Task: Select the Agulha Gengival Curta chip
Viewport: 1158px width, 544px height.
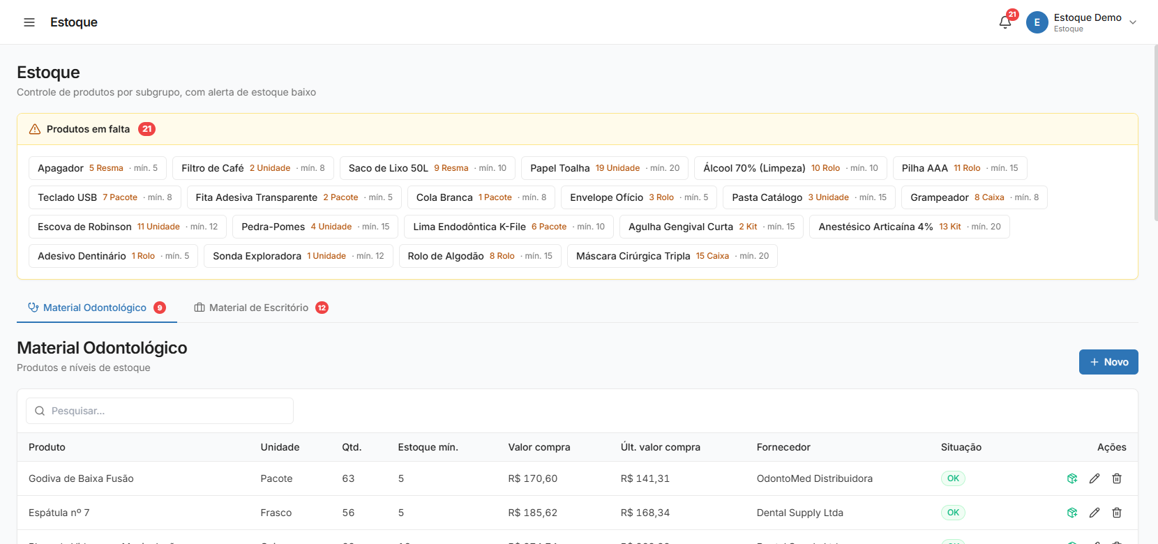Action: click(x=712, y=227)
